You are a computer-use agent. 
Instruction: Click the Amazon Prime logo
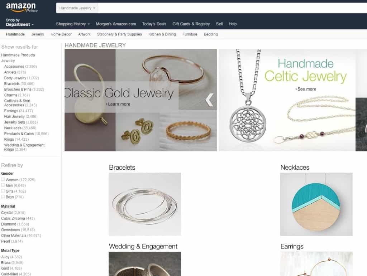click(22, 8)
